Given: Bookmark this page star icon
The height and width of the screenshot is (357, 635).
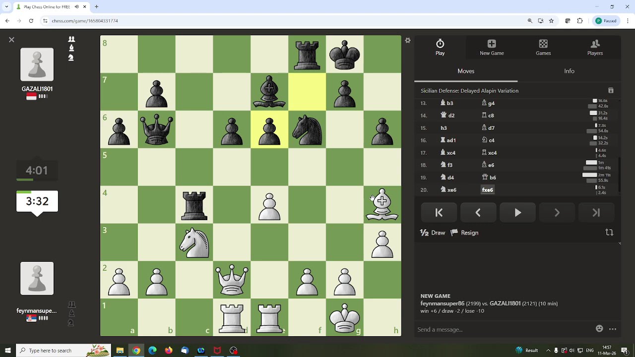Looking at the screenshot, I should (551, 21).
